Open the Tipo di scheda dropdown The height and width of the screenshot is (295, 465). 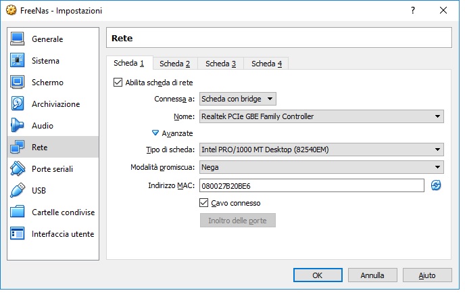[322, 150]
